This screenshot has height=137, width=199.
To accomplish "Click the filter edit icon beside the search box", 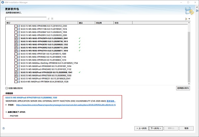I will tap(48, 19).
